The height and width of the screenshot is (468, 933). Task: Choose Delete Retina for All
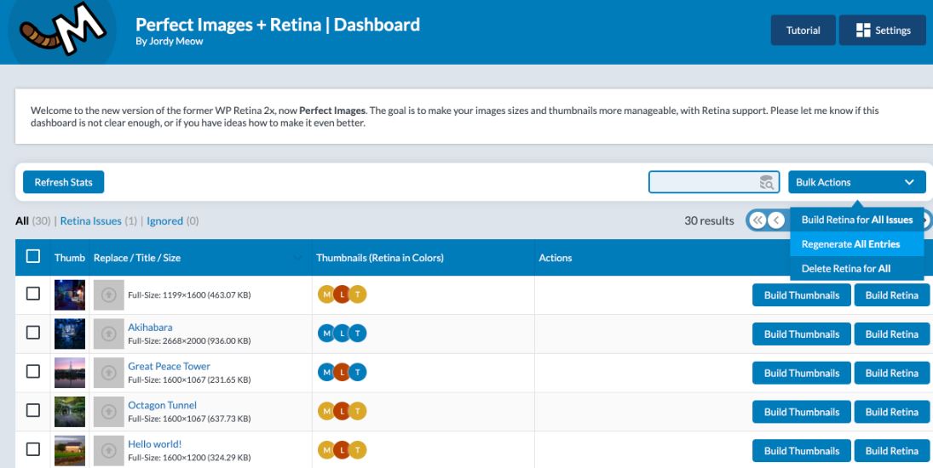click(x=857, y=268)
